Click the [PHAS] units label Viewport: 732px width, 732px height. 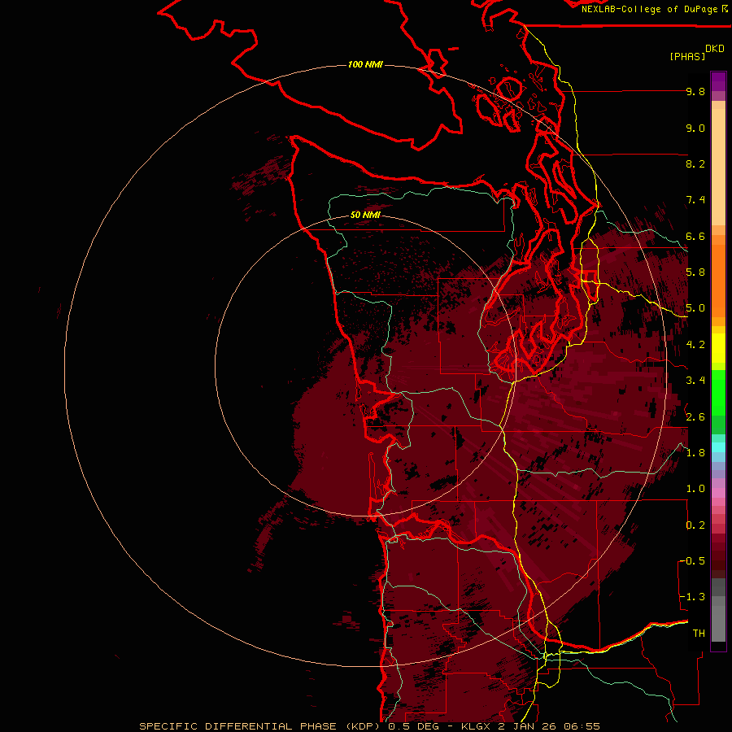pos(687,56)
